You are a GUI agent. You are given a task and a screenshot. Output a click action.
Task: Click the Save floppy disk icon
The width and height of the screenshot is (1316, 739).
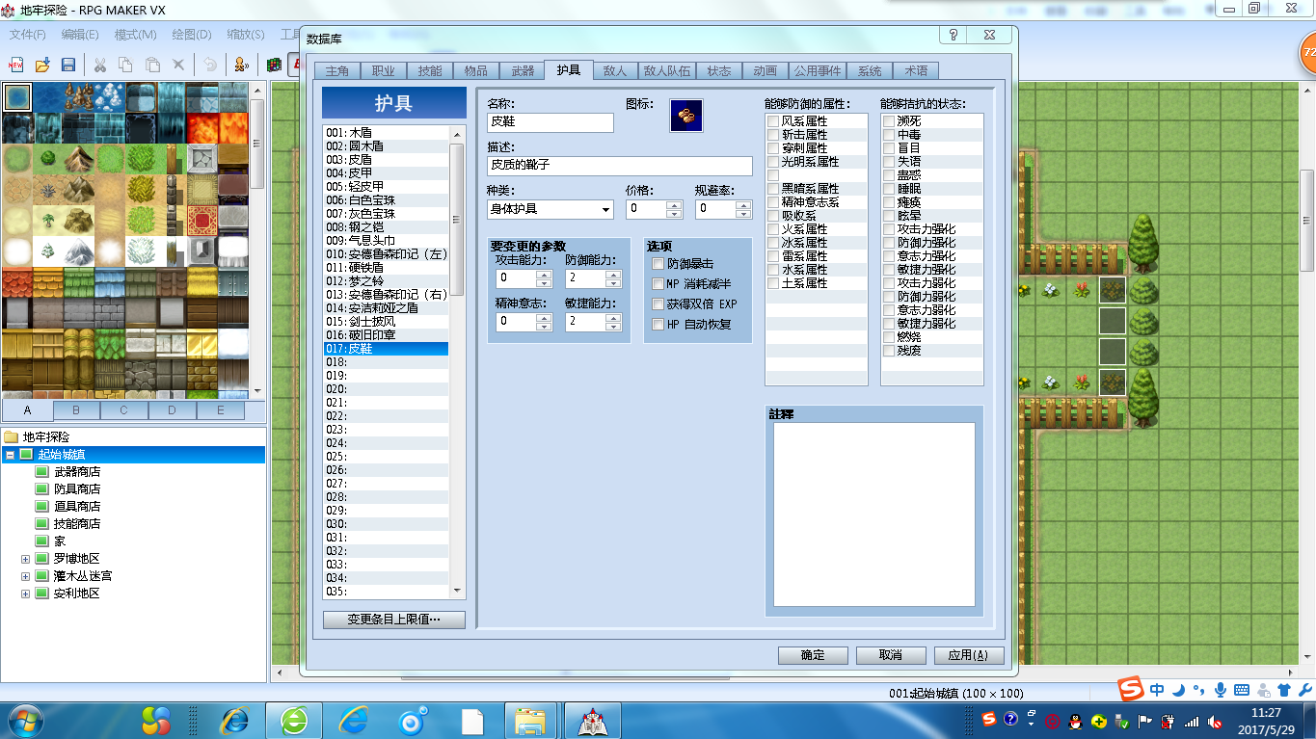click(68, 65)
